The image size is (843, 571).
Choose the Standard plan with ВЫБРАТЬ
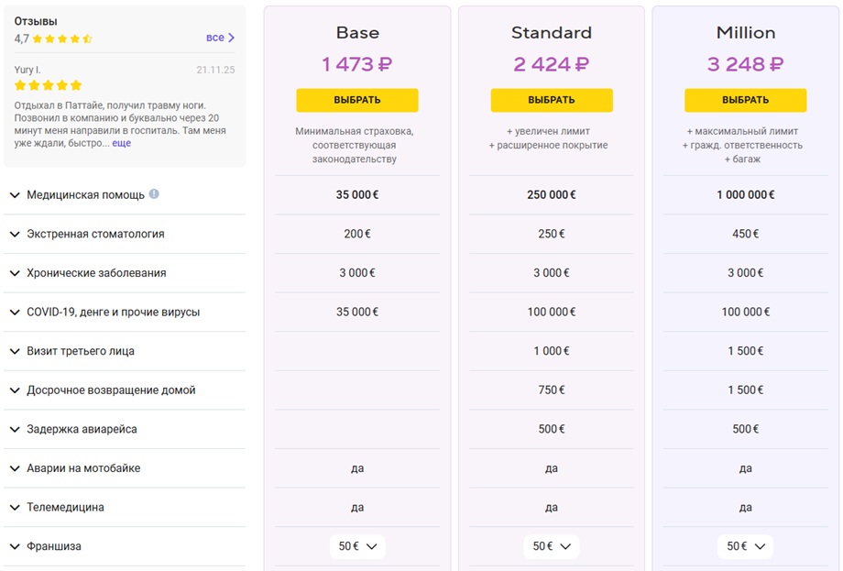pos(552,100)
